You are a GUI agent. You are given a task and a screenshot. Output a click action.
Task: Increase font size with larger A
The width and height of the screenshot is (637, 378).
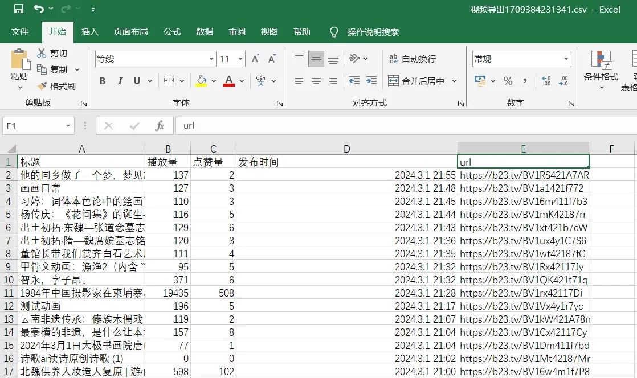click(x=255, y=59)
